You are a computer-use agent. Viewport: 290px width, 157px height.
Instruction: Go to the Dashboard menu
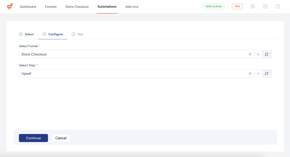tap(28, 7)
